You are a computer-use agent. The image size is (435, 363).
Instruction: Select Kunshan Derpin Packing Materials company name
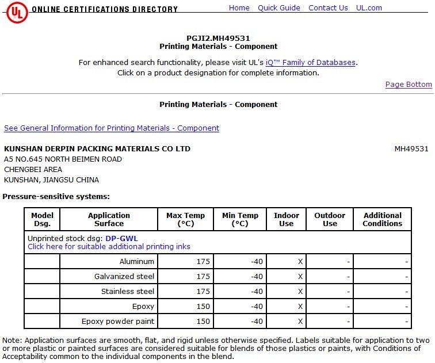coord(97,149)
